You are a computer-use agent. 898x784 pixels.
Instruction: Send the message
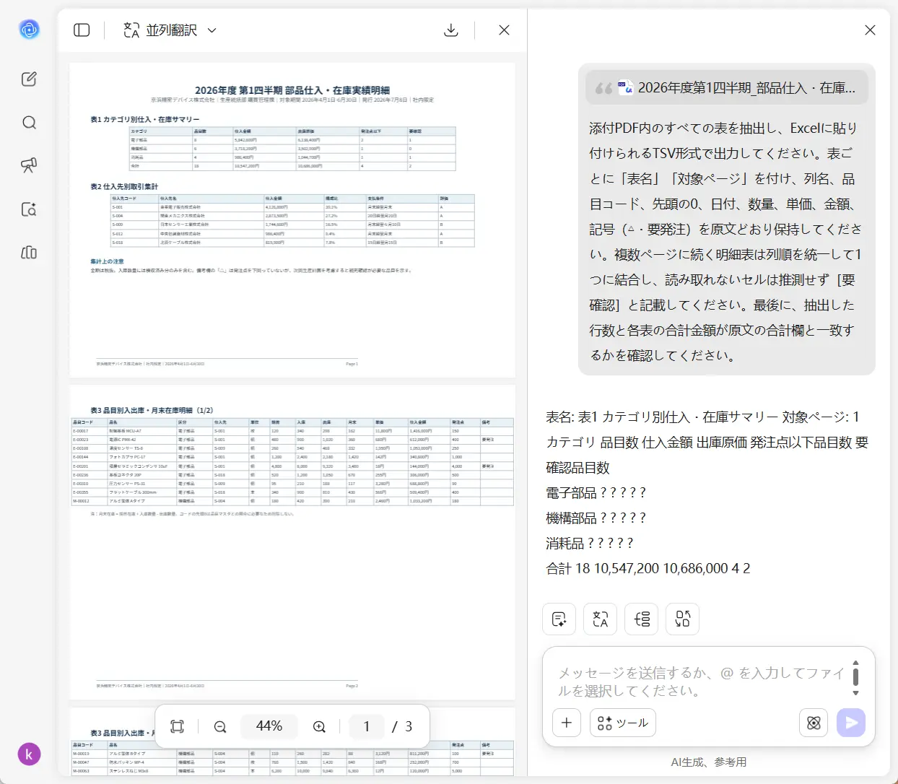[x=851, y=723]
